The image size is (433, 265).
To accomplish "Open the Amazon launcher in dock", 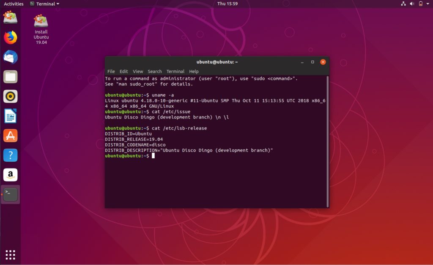I will (10, 175).
